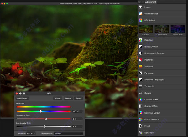Click the Threshold label
Screen dimensions: 188x137
[149, 86]
